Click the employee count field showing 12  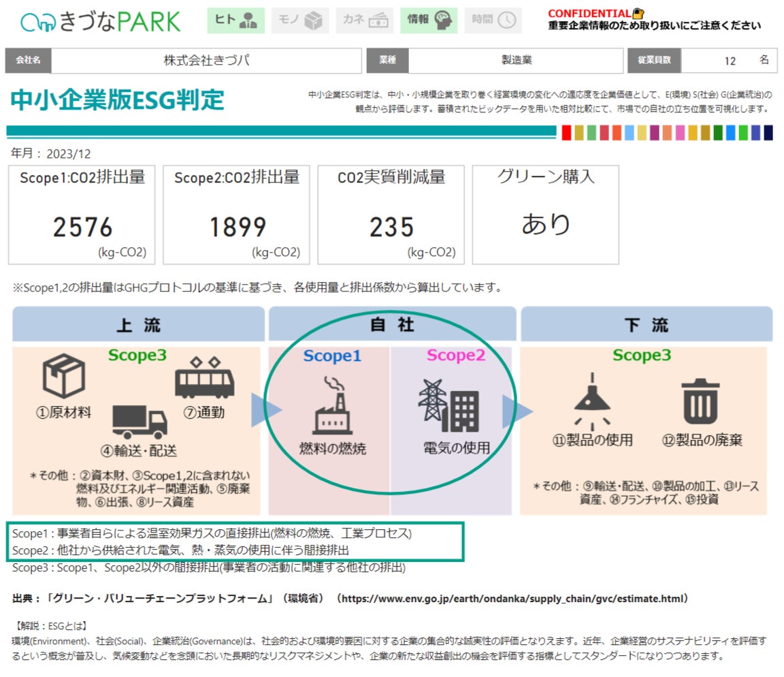729,61
